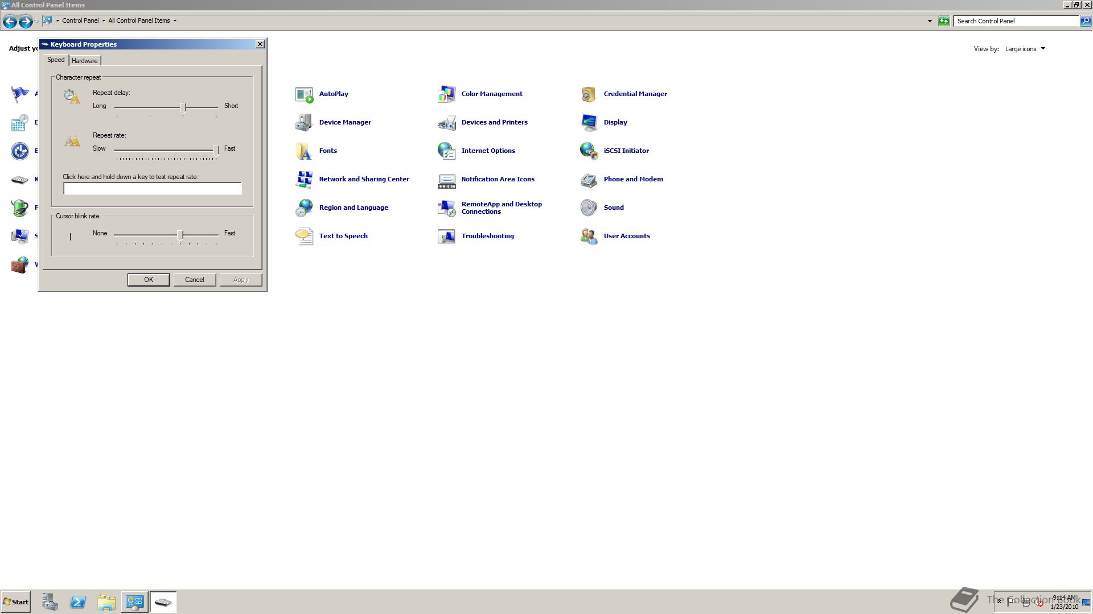This screenshot has width=1093, height=614.
Task: Click the Search Control Panel field
Action: coord(1016,21)
